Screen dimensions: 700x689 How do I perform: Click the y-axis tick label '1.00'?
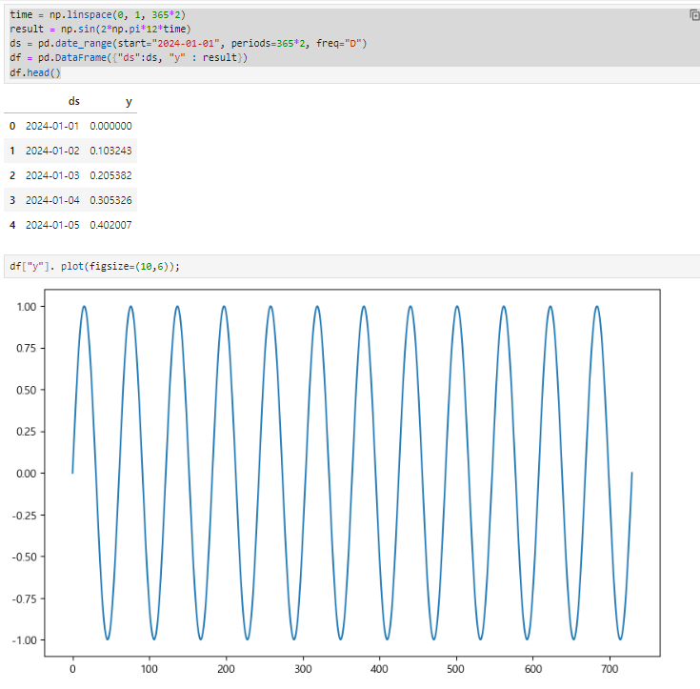27,307
